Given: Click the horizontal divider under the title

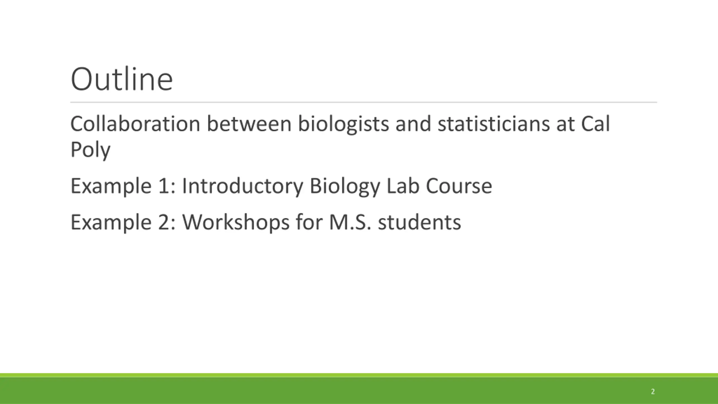Looking at the screenshot, I should pos(363,102).
